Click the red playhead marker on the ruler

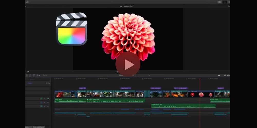(200, 79)
